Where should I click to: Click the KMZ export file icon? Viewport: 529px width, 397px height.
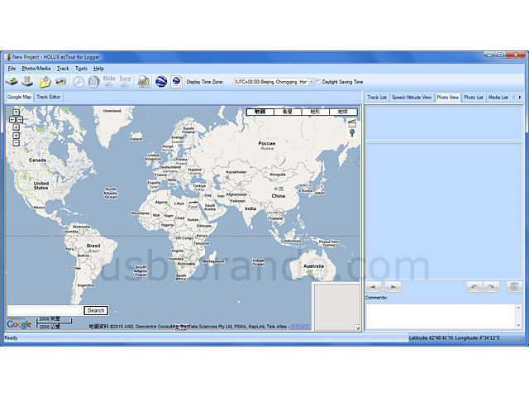point(177,82)
